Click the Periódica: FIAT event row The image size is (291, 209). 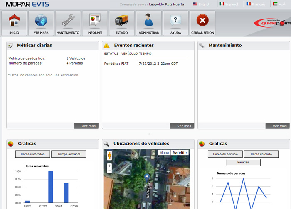(x=141, y=64)
